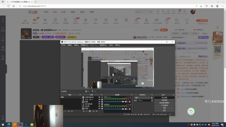226x127 pixels.
Task: Open Windows Start menu
Action: pos(3,124)
